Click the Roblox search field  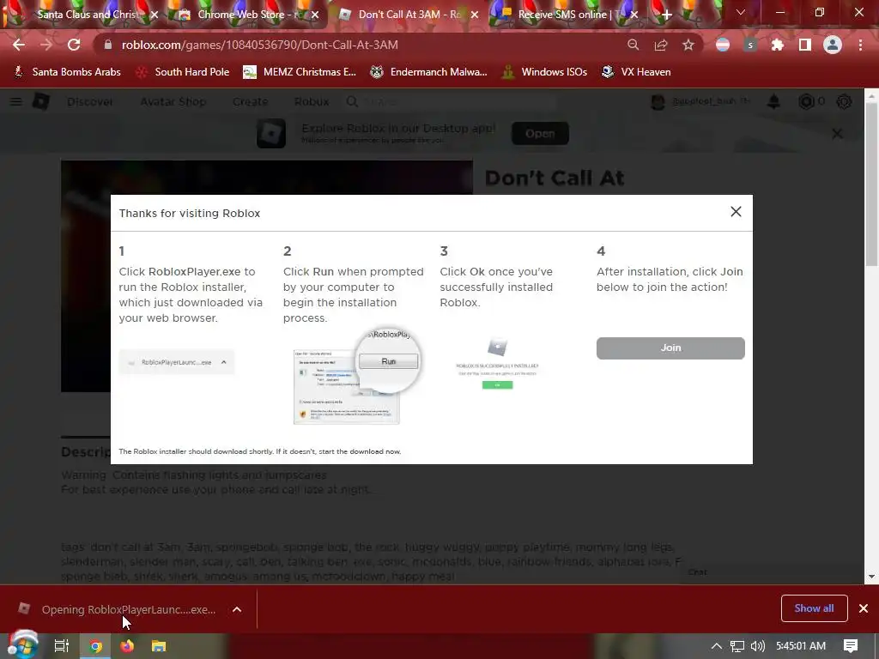click(x=452, y=101)
